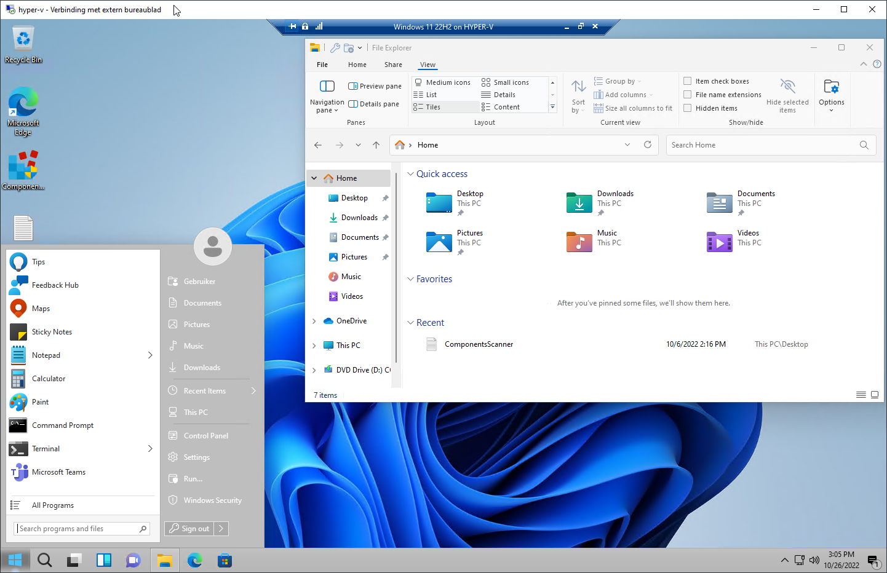
Task: Open Microsoft Store from taskbar
Action: [225, 560]
